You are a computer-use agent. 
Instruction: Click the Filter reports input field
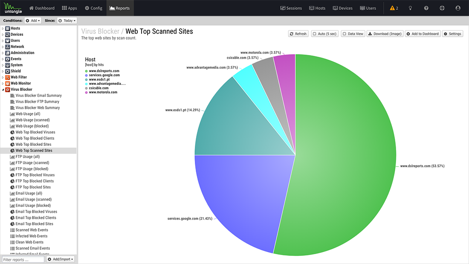[x=23, y=259]
